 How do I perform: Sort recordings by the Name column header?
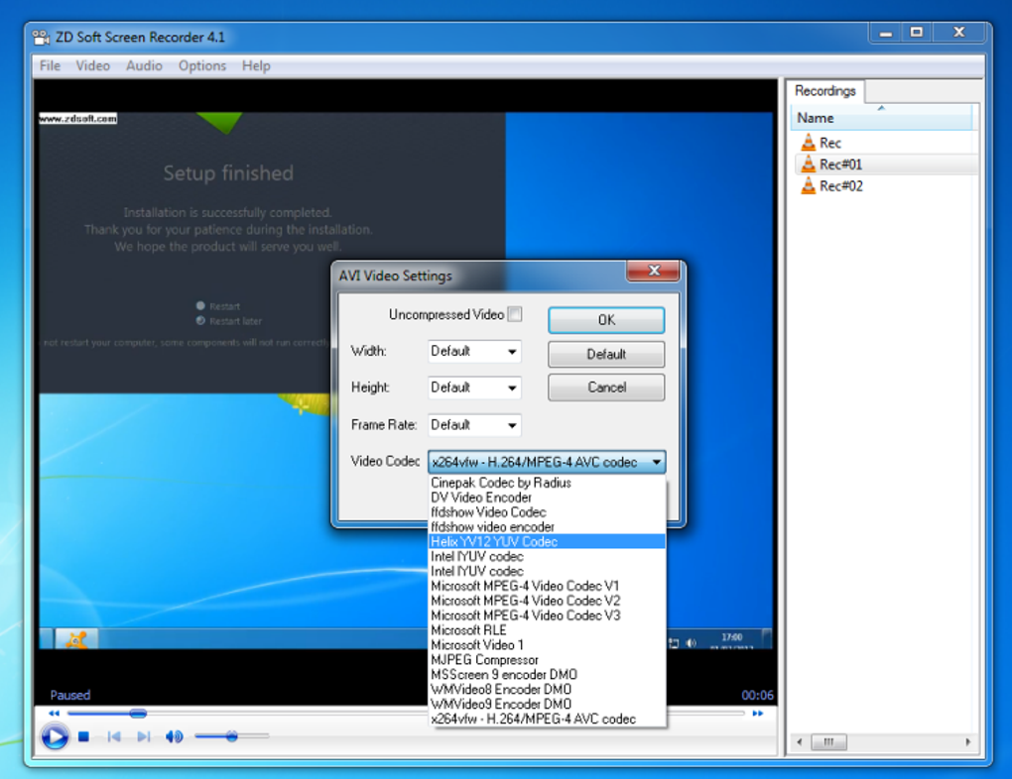pyautogui.click(x=881, y=118)
